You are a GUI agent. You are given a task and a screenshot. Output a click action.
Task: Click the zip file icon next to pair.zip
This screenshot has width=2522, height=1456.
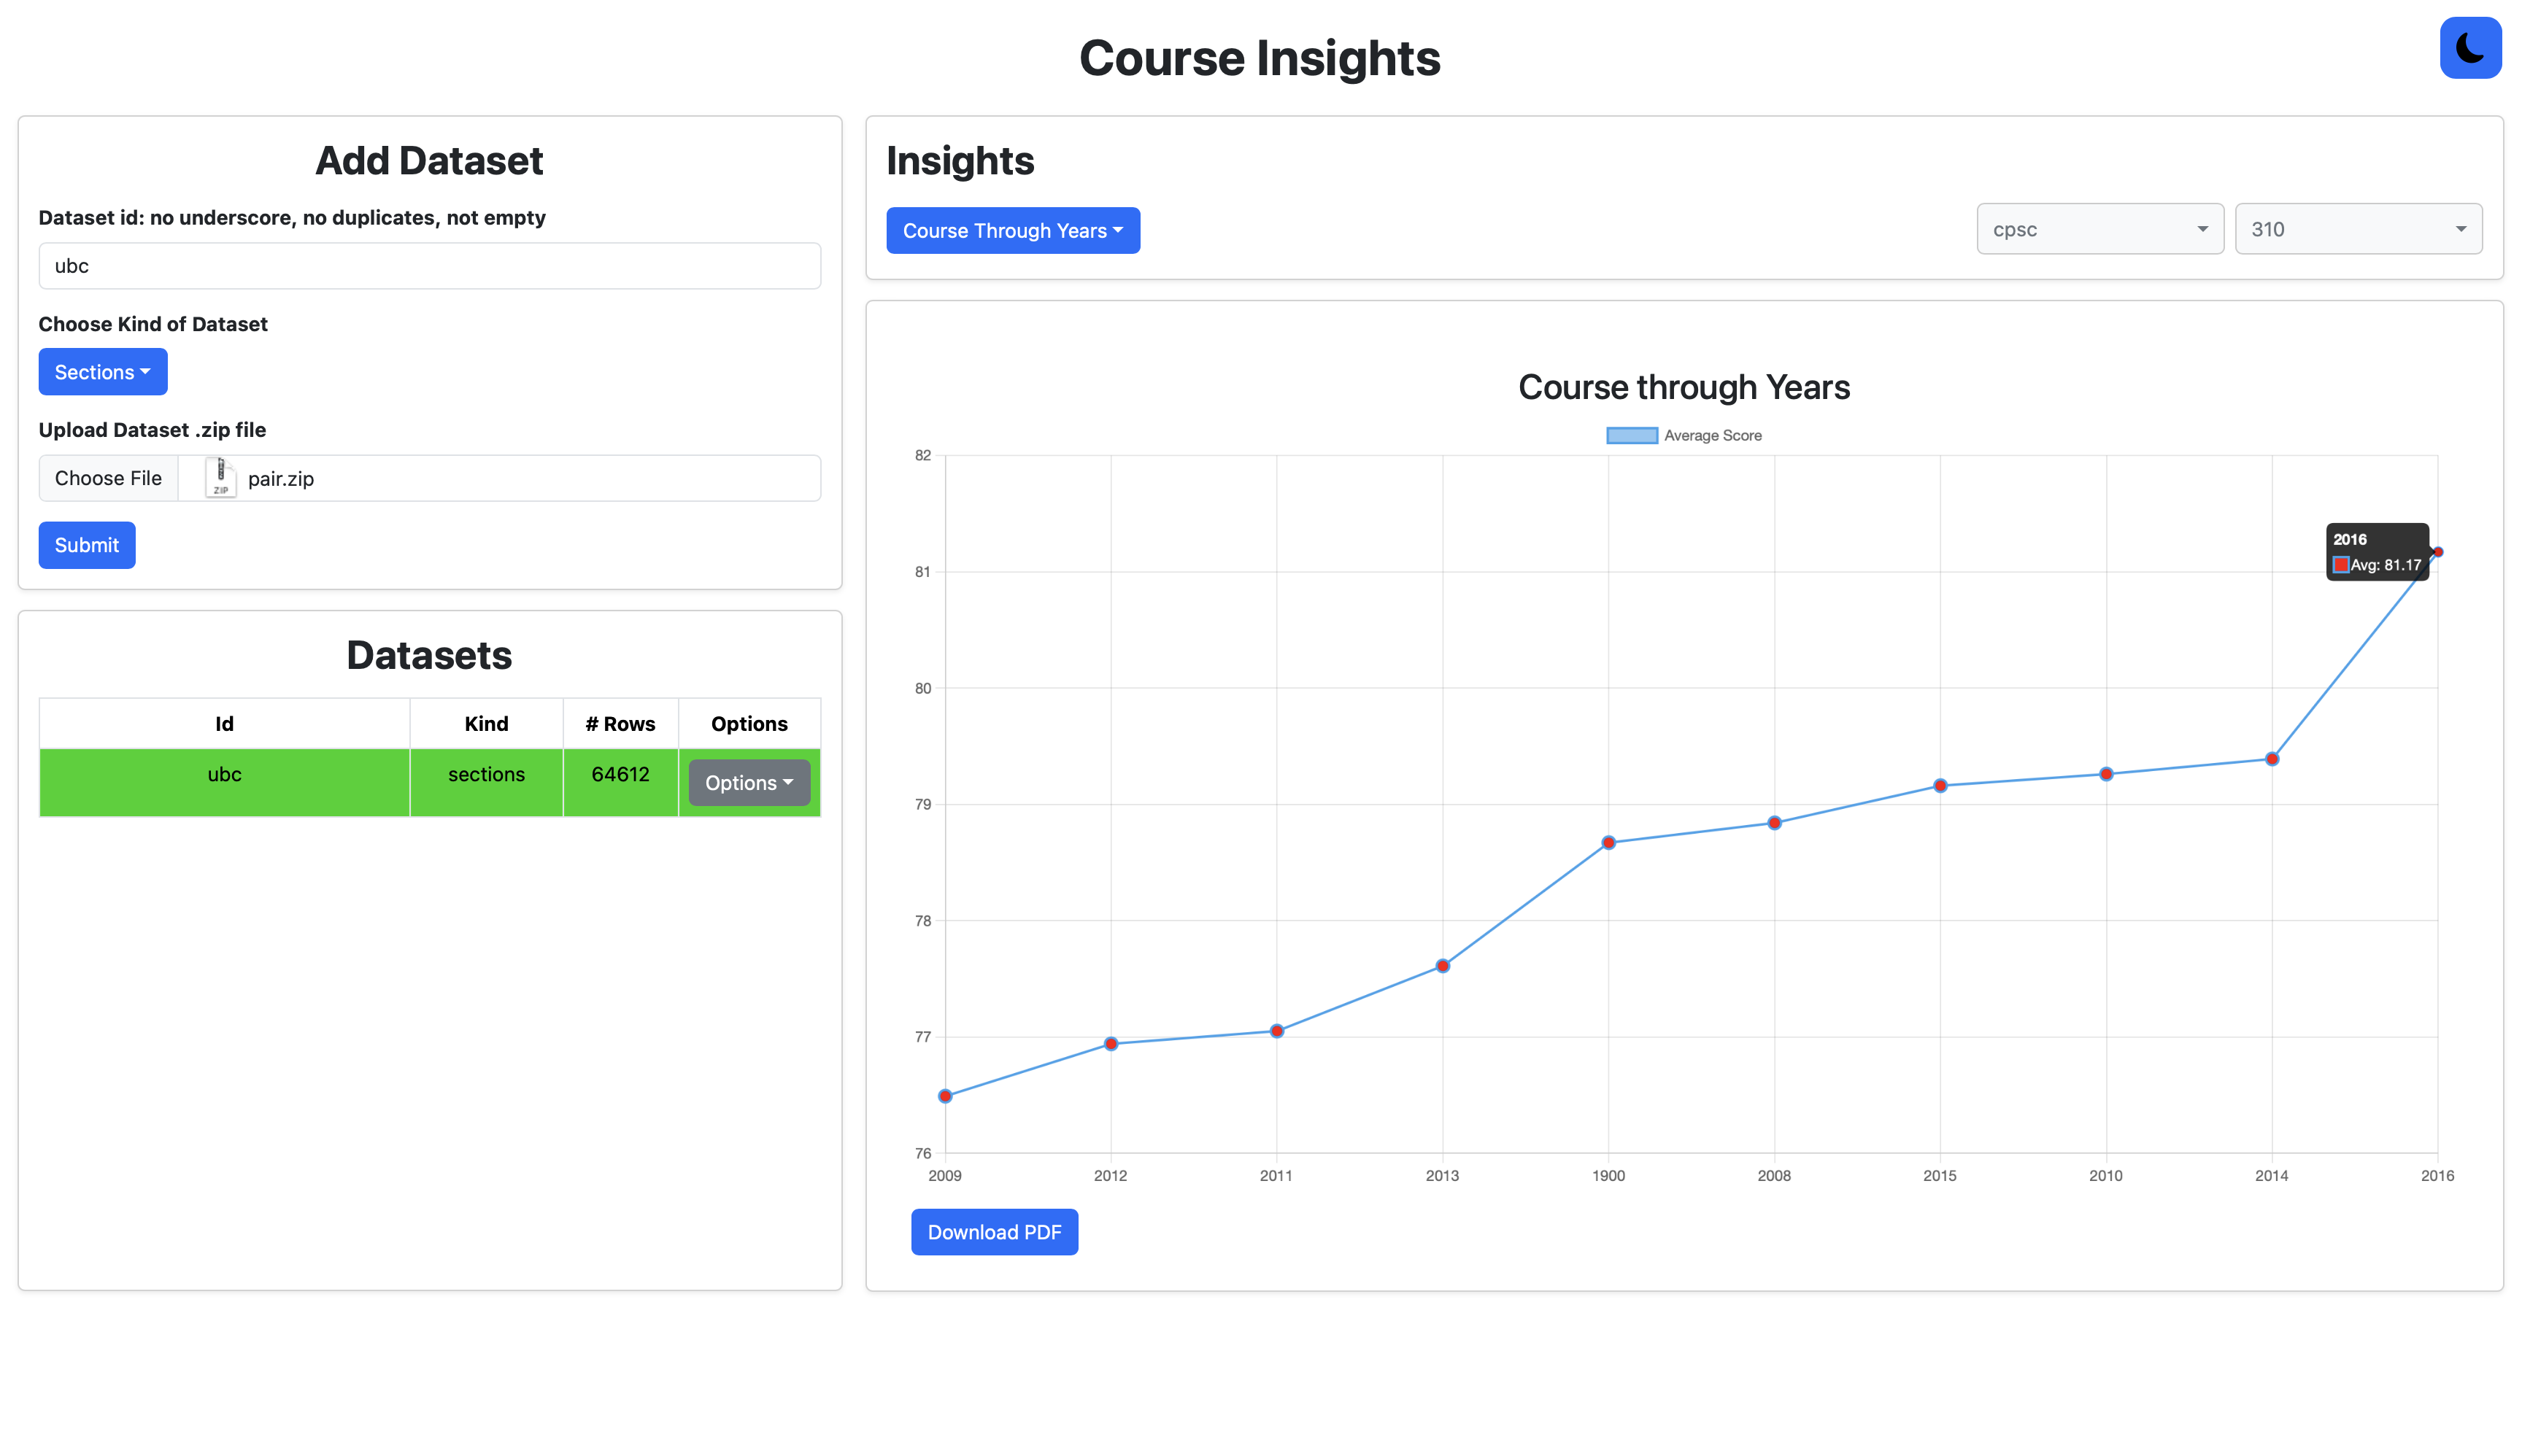pyautogui.click(x=220, y=478)
